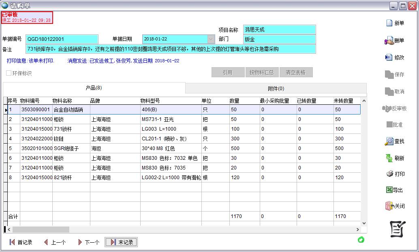Select the 产品(8) tab

pyautogui.click(x=94, y=88)
